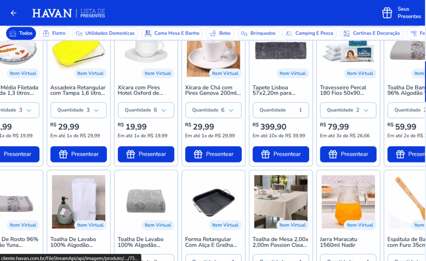Screen dimensions: 426x261
Task: Click Presentear for Tapete Lisboa
Action: (x=281, y=154)
